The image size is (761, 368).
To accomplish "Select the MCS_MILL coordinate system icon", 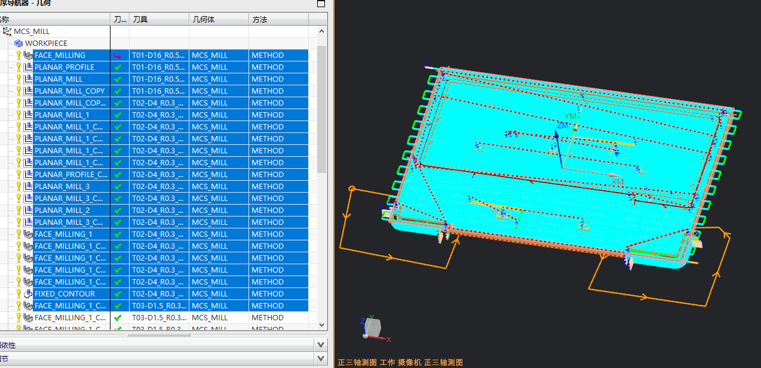I will (x=7, y=31).
